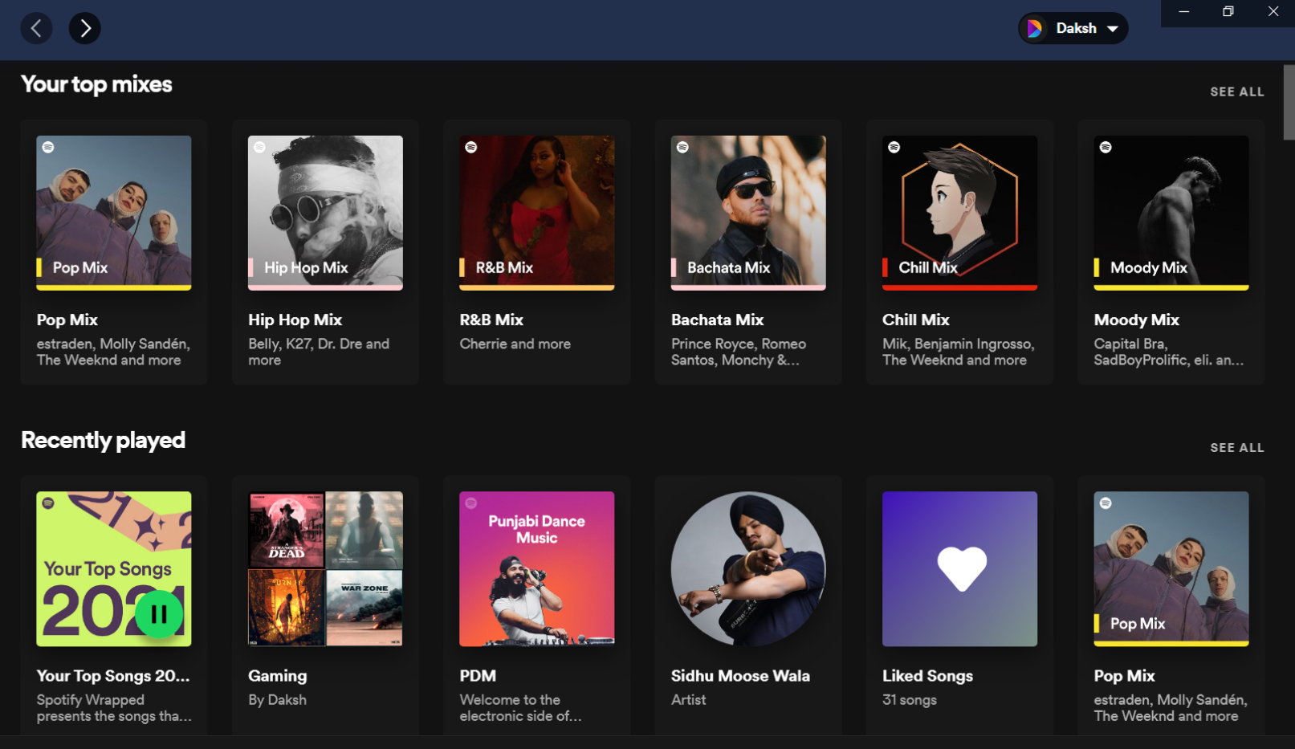Screen dimensions: 1295x749
Task: Click 'Artist' label under Sidhu Moose Wala
Action: (x=688, y=700)
